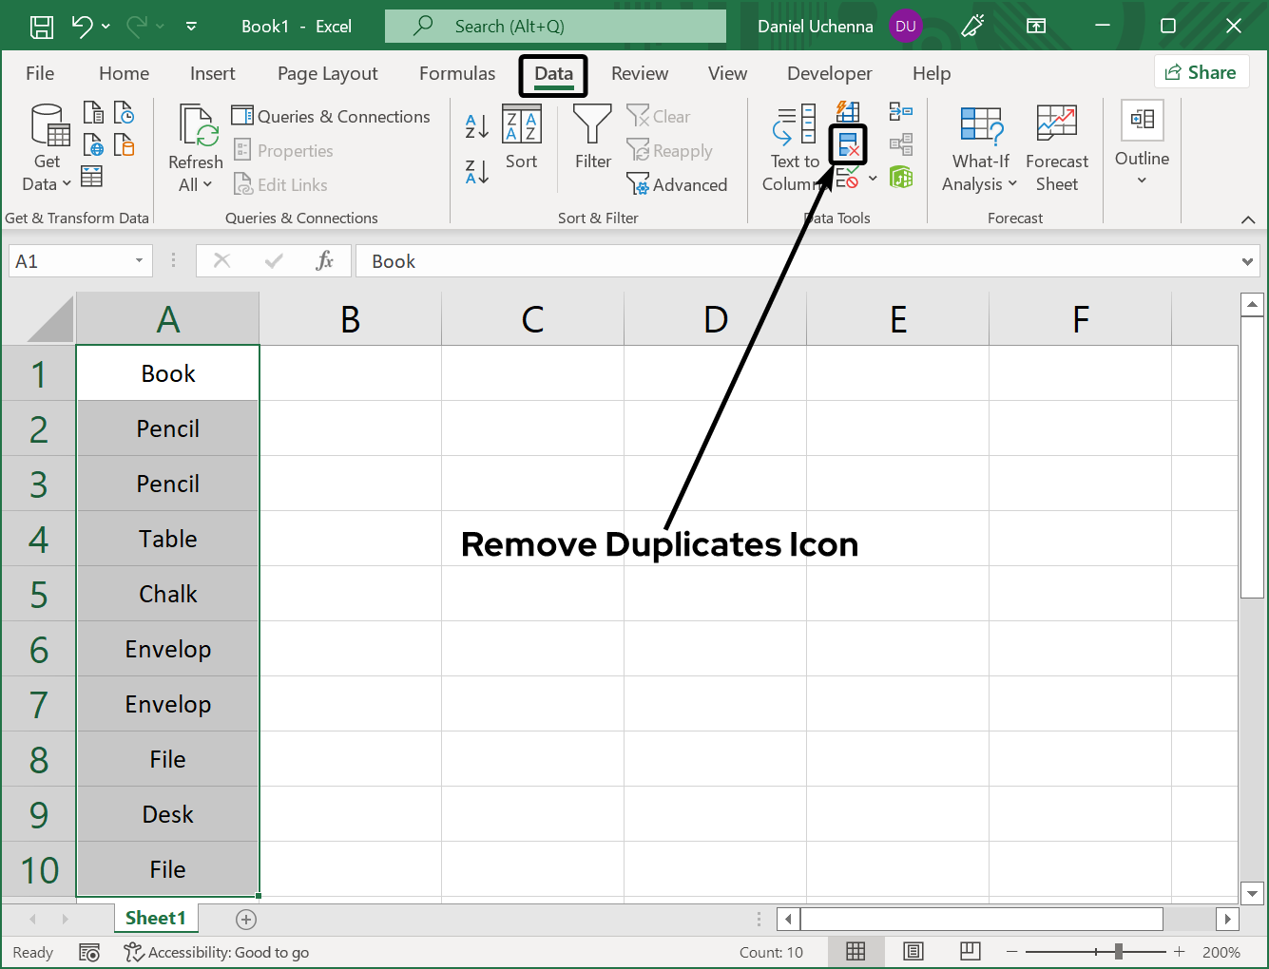Click the Consolidate icon
The height and width of the screenshot is (969, 1269).
901,110
